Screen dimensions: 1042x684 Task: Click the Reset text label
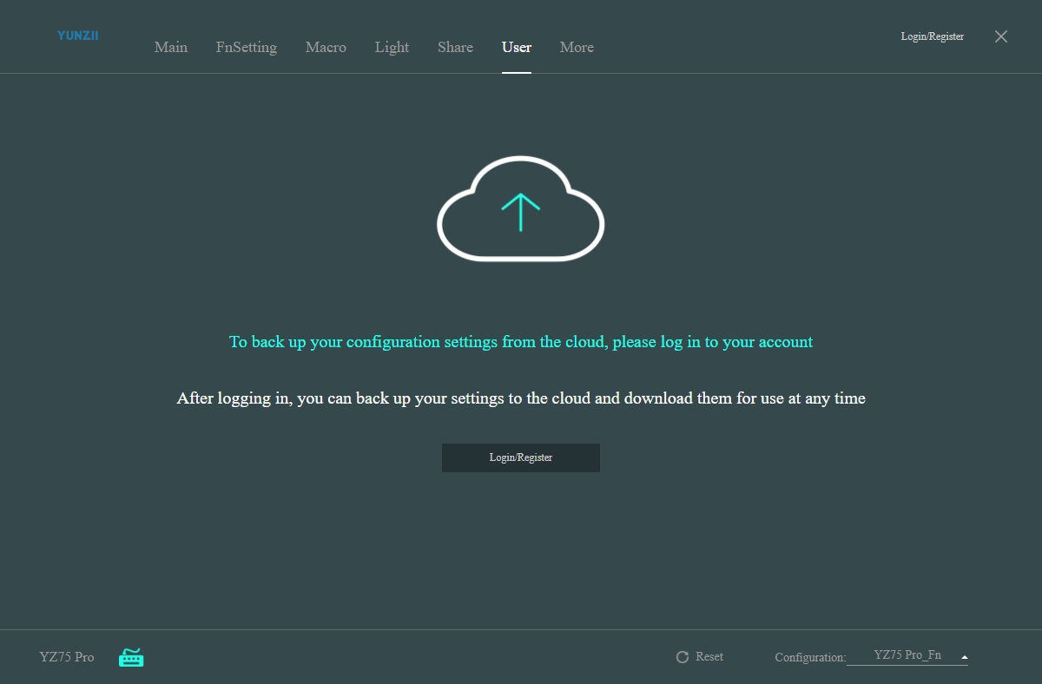pyautogui.click(x=709, y=656)
